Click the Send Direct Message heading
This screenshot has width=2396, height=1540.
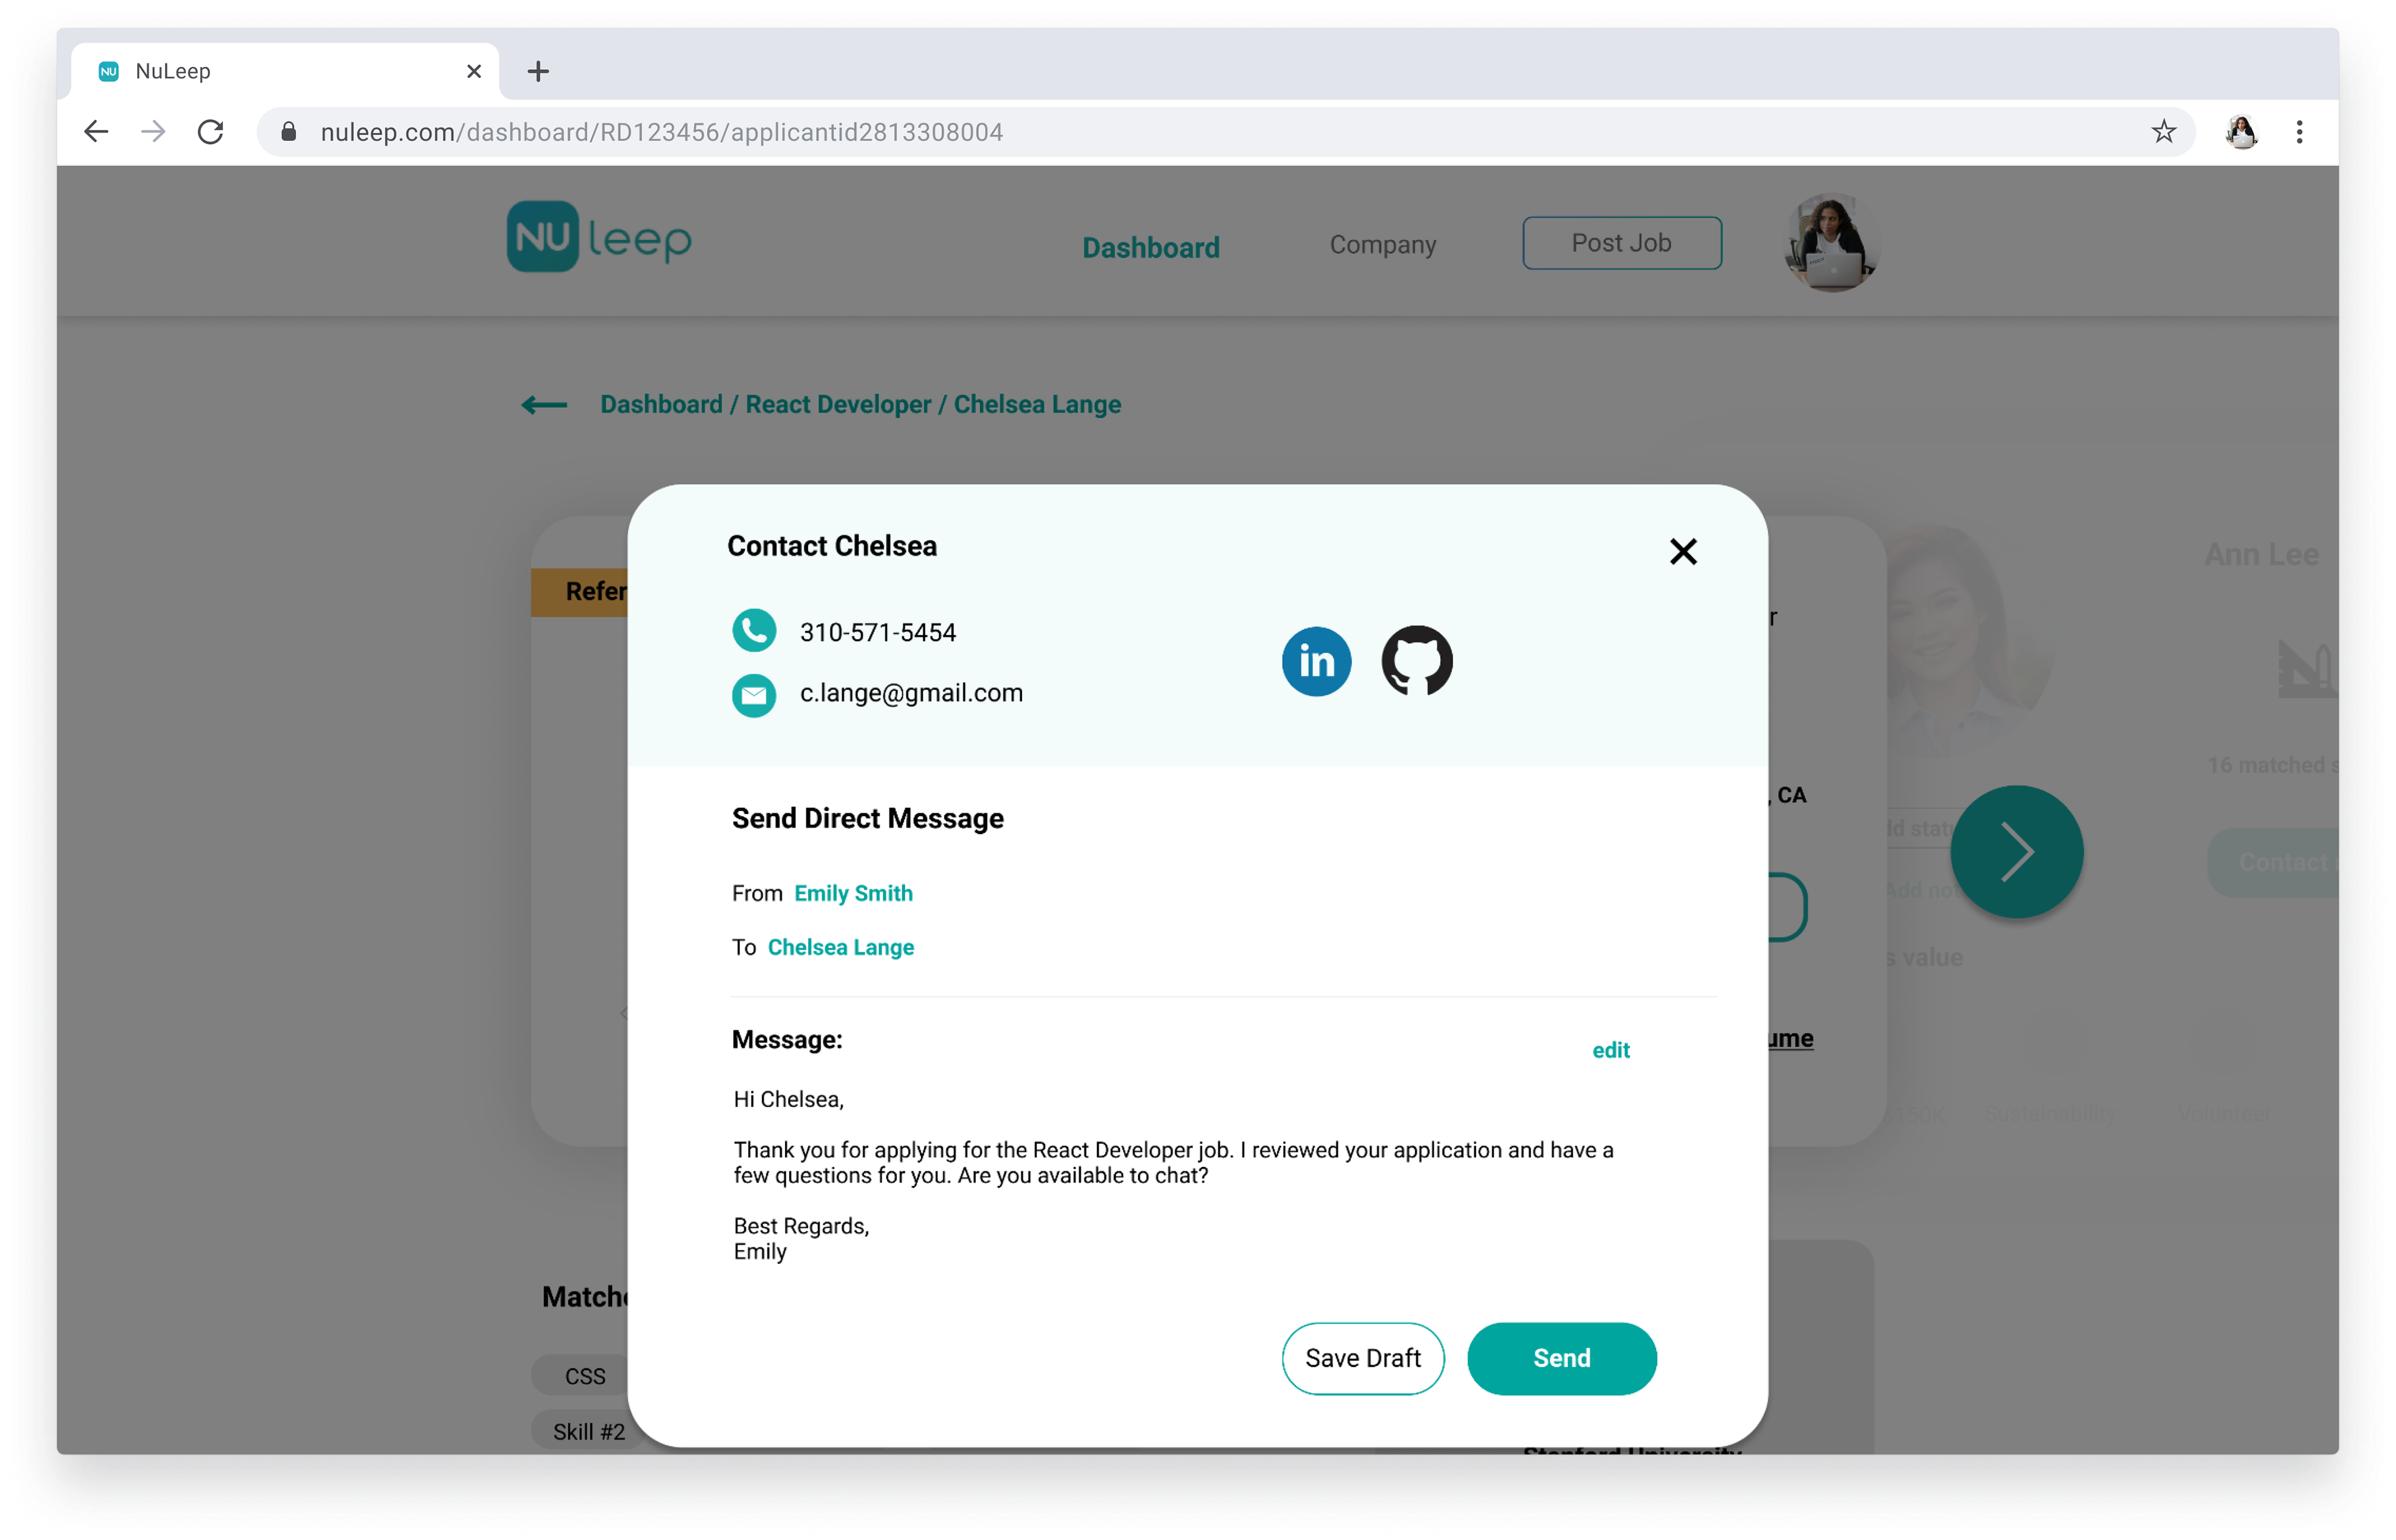[867, 818]
